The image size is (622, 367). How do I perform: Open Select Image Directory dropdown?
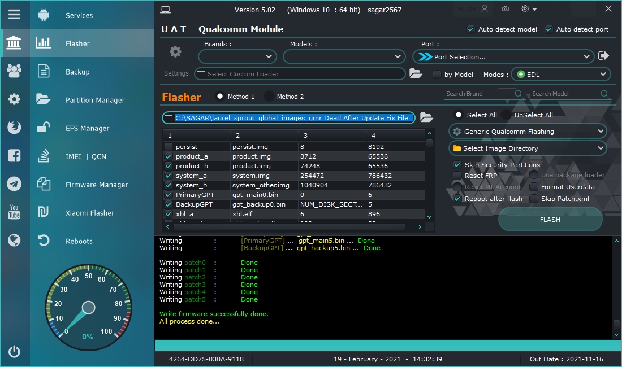(528, 148)
